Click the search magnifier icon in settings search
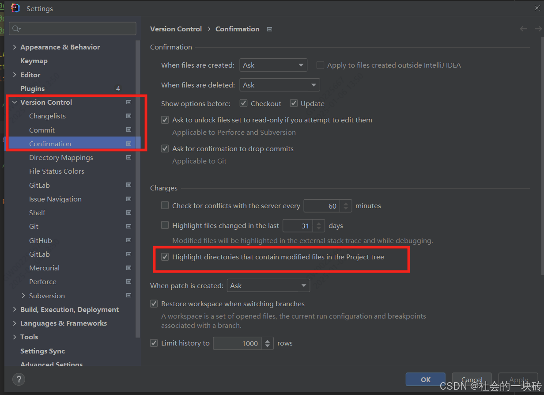The width and height of the screenshot is (544, 395). pyautogui.click(x=16, y=29)
